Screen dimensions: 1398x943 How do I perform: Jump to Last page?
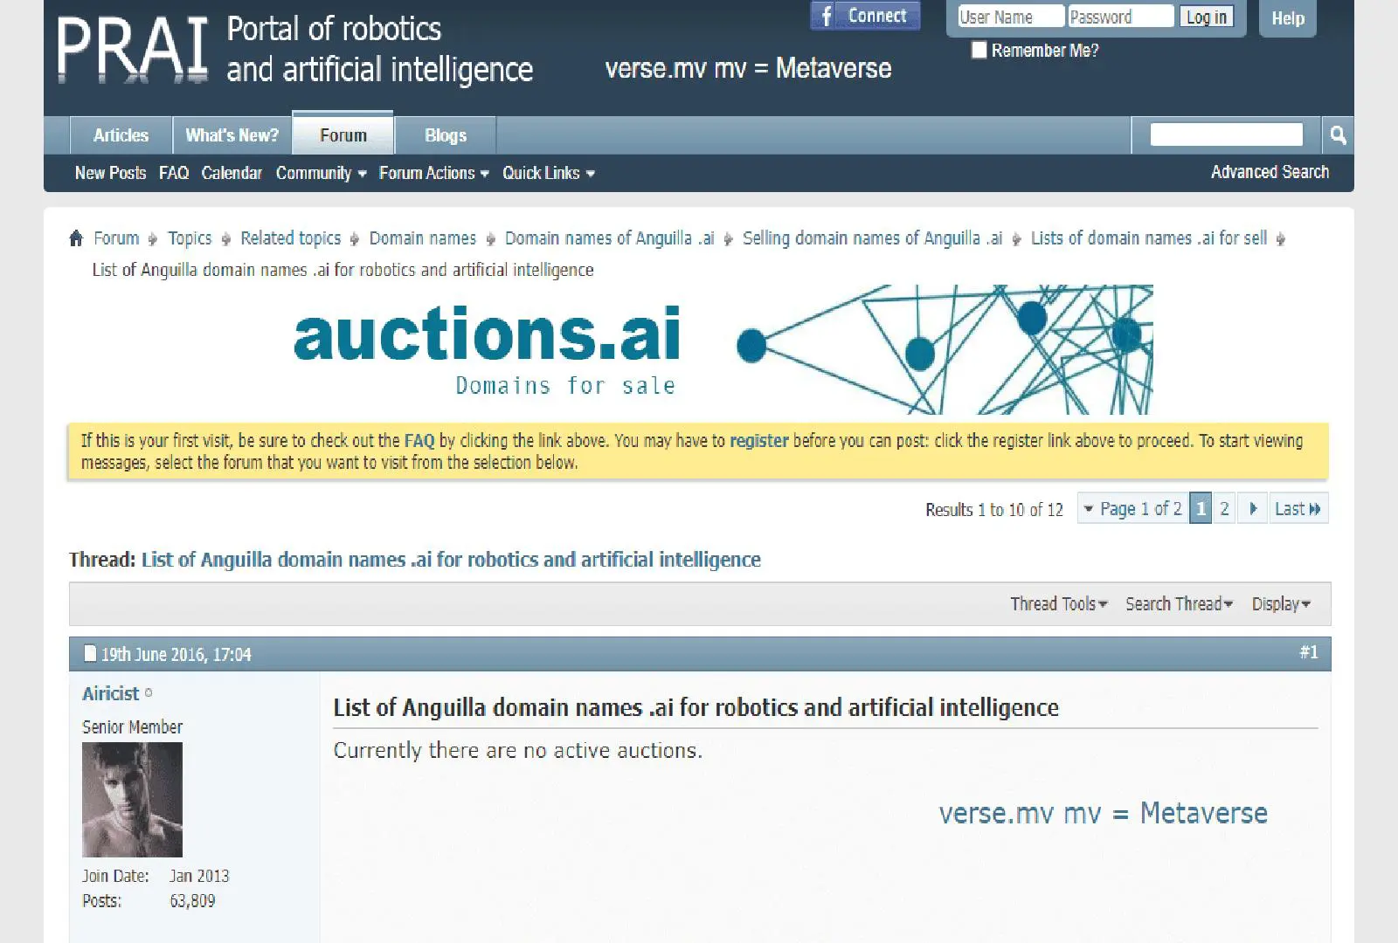click(1298, 509)
